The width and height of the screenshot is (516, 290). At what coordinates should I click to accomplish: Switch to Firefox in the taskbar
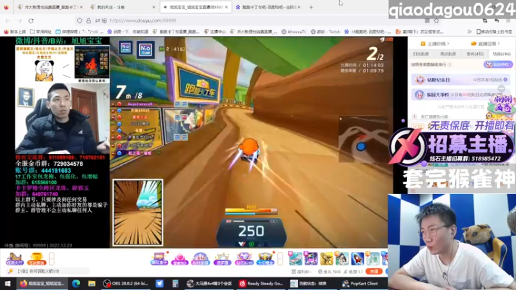42,284
